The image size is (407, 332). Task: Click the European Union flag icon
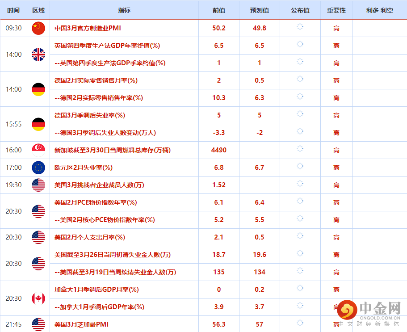coord(38,168)
